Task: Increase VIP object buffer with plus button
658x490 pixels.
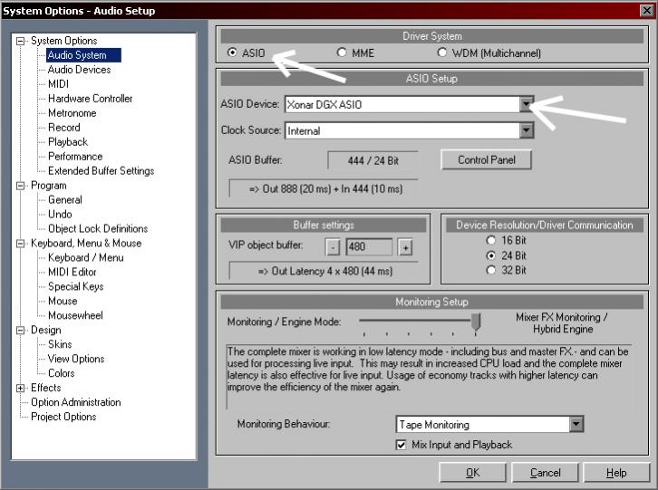Action: (405, 247)
